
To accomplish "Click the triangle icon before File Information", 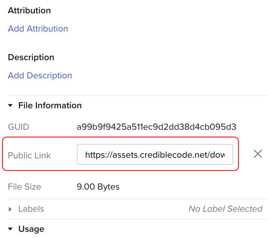I will (x=10, y=105).
